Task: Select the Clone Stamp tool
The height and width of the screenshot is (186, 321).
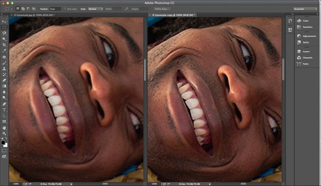Action: (x=4, y=69)
